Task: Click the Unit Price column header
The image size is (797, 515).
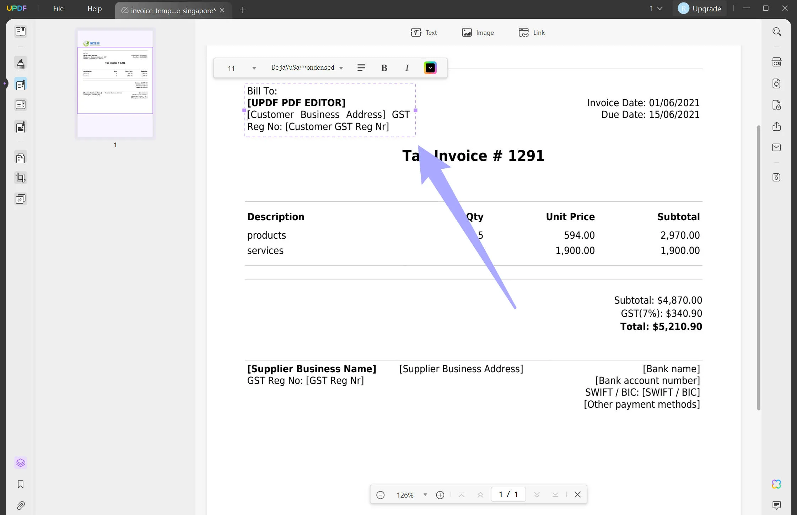Action: pos(570,217)
